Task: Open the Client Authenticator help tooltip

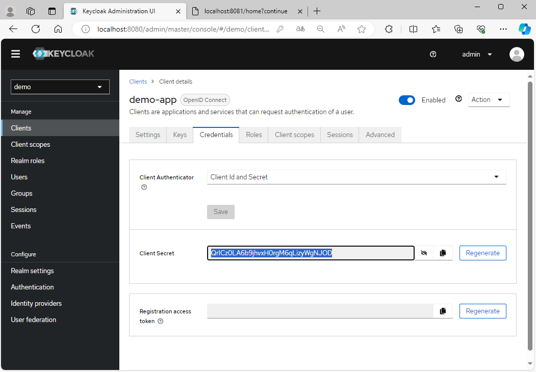Action: click(x=144, y=187)
